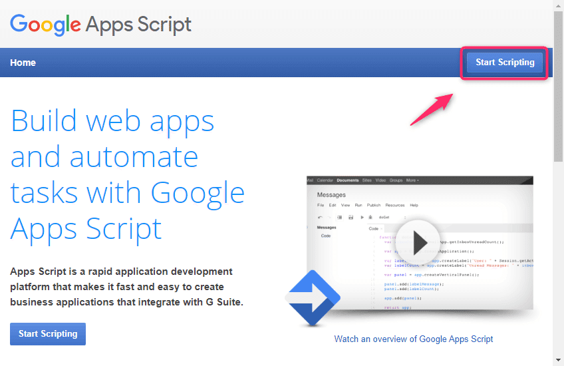This screenshot has height=366, width=564.
Task: Click the page scrollbar down arrow
Action: pyautogui.click(x=558, y=360)
